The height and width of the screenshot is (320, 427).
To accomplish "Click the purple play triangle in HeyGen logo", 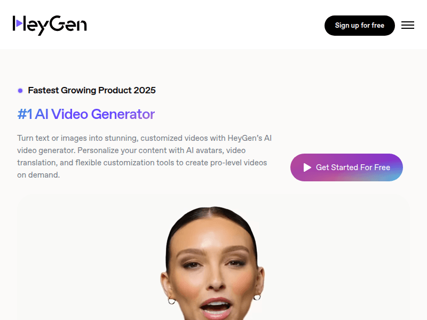I will point(19,23).
